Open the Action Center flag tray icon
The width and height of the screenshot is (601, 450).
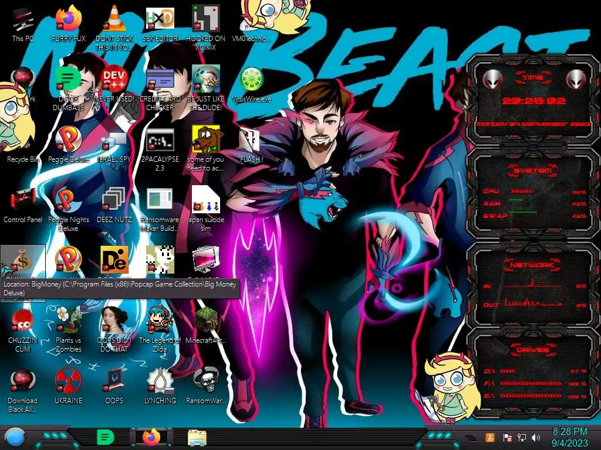point(507,437)
